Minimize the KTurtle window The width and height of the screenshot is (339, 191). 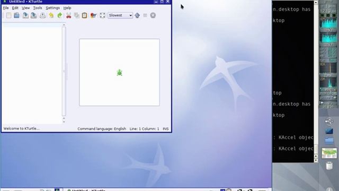tap(156, 2)
